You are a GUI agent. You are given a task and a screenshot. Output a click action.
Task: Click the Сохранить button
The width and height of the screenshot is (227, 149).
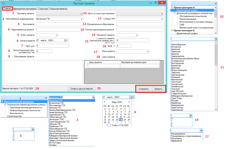(144, 89)
